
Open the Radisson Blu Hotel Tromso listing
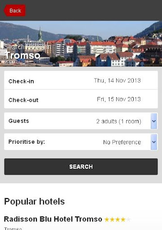(53, 219)
